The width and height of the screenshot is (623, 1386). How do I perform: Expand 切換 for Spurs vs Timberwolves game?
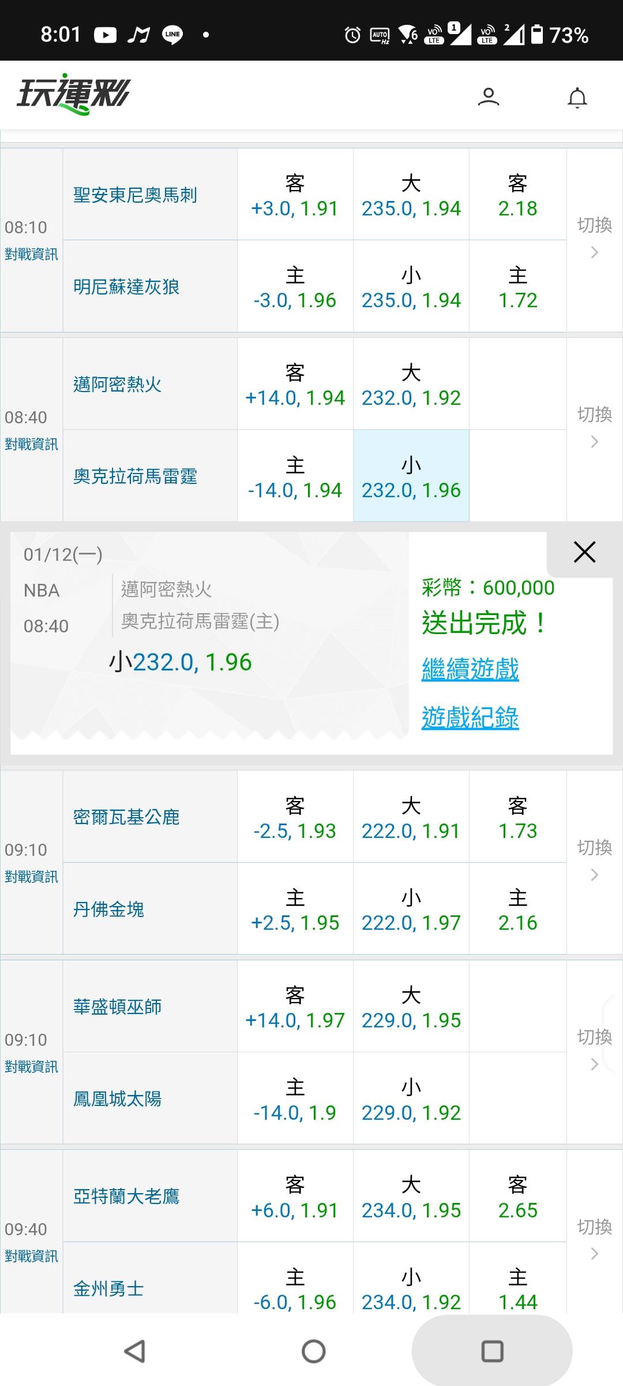[x=594, y=238]
